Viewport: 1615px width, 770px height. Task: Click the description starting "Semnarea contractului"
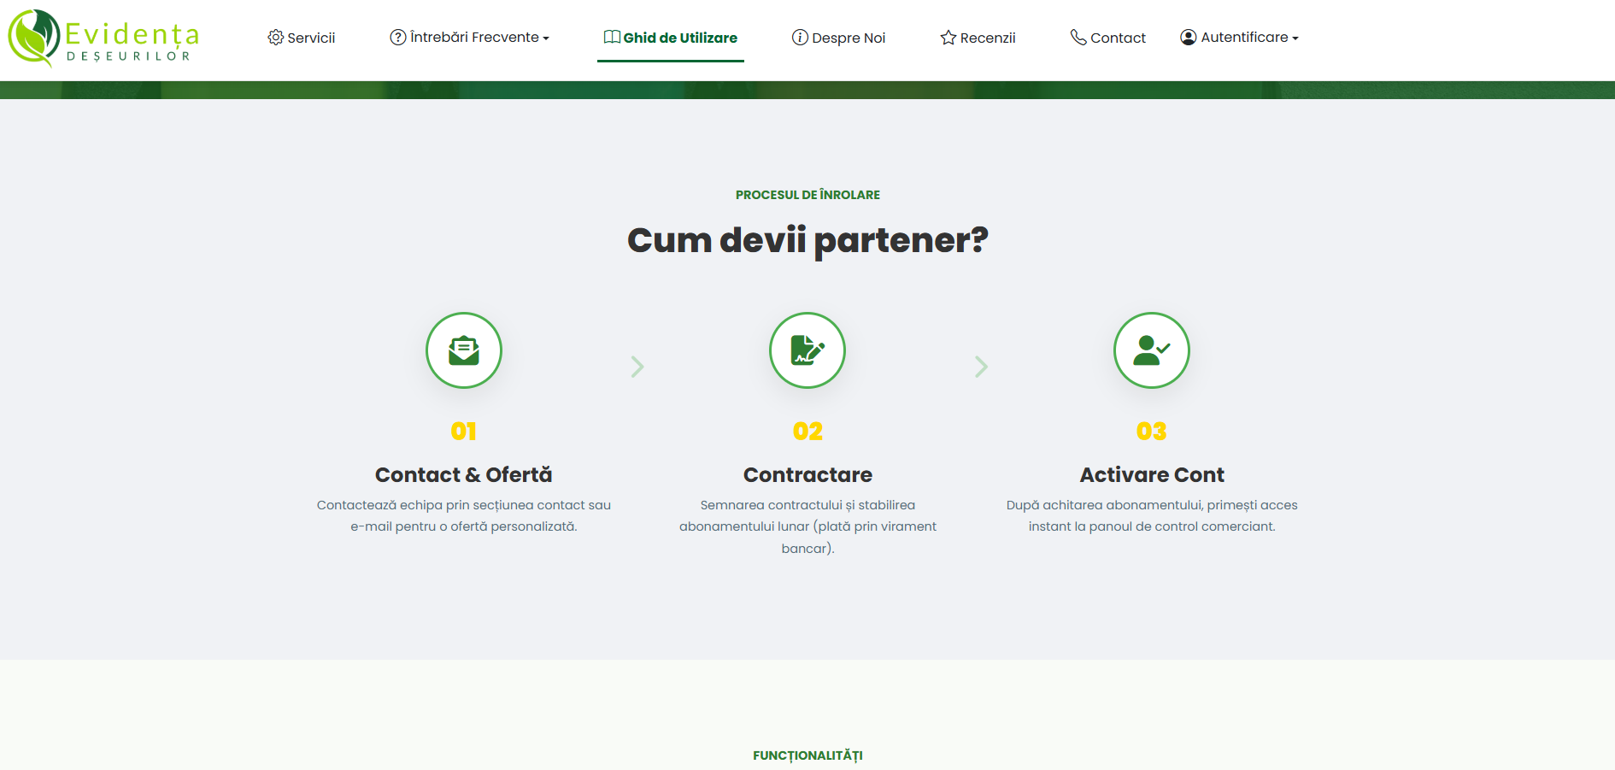(807, 526)
